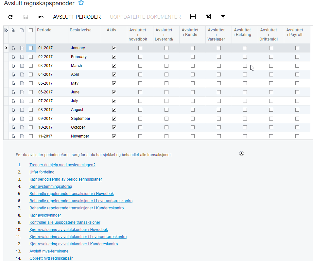Open the Avslutt mva-terminene link
The height and width of the screenshot is (261, 313).
[49, 251]
